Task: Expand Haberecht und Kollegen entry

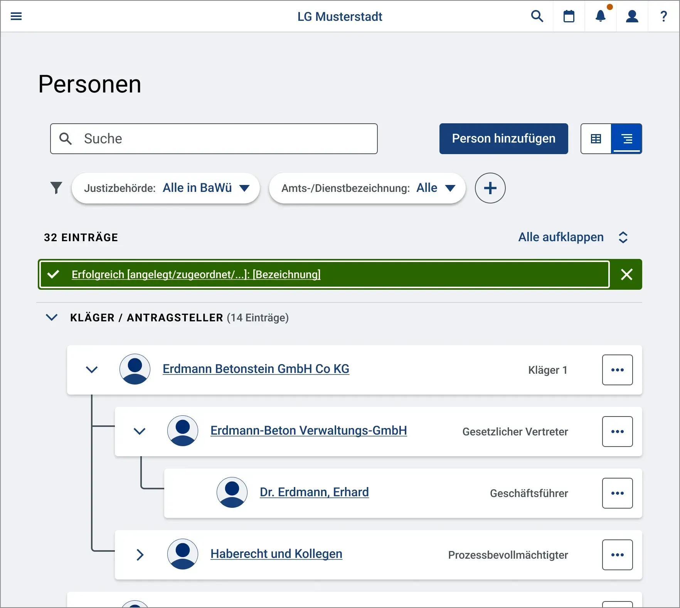Action: (x=140, y=555)
